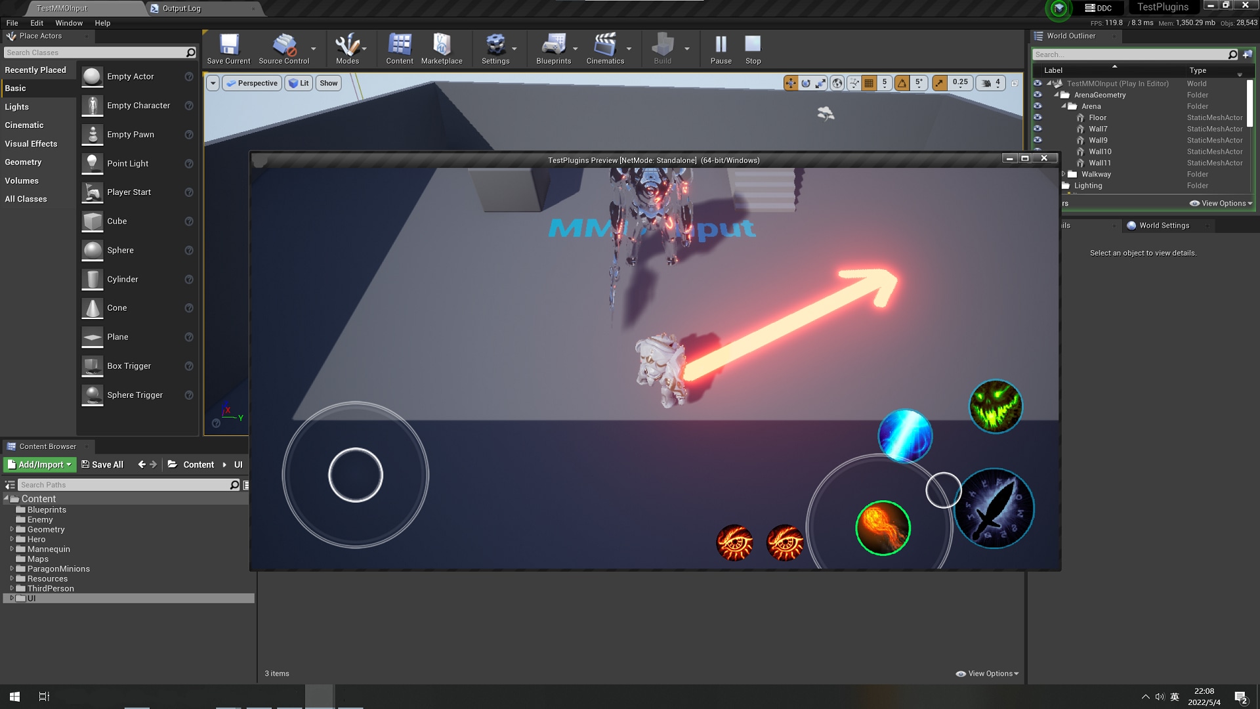
Task: Open the Perspective viewport dropdown
Action: 252,83
